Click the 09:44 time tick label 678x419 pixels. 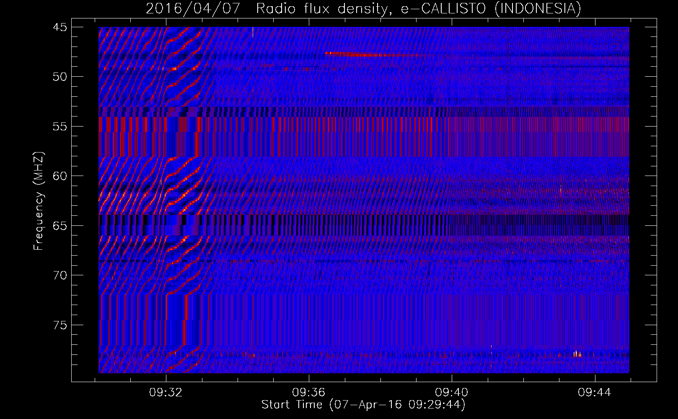(x=595, y=393)
